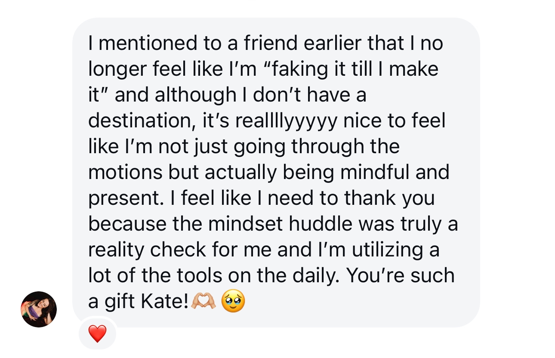Image resolution: width=555 pixels, height=358 pixels.
Task: Click the word "motions" in the message
Action: coord(125,173)
